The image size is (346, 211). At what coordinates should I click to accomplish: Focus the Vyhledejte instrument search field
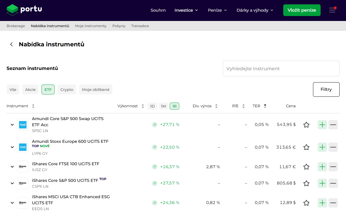[281, 68]
